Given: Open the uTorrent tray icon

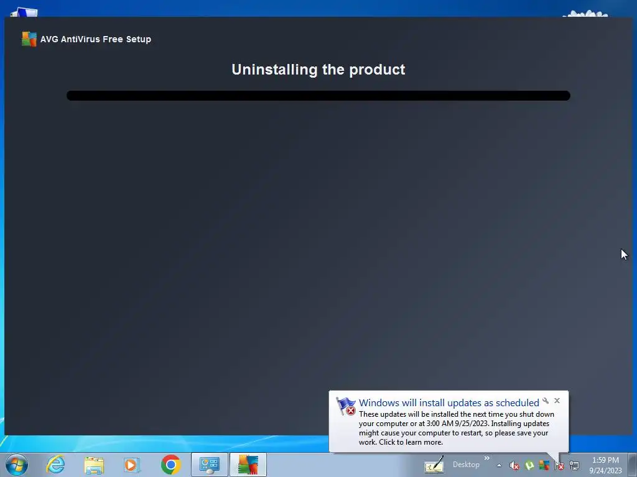Looking at the screenshot, I should 529,465.
